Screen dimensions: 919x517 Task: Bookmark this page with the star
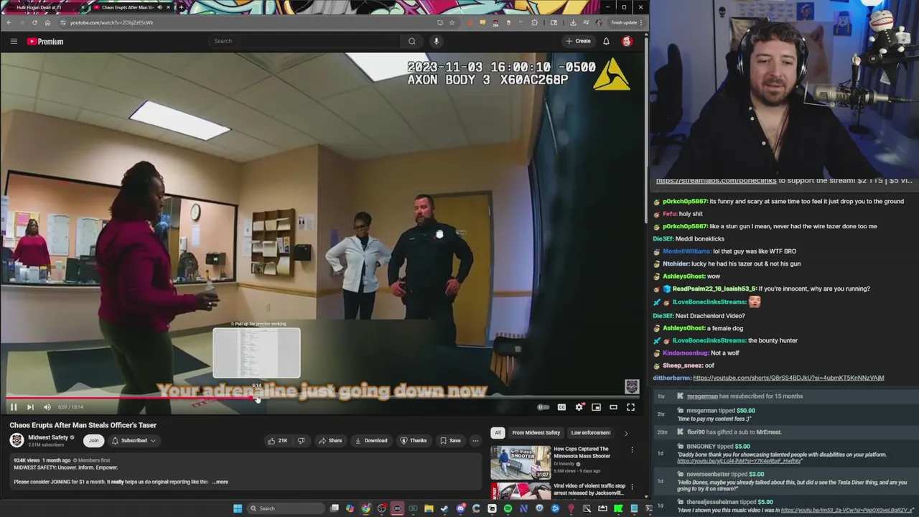(452, 22)
